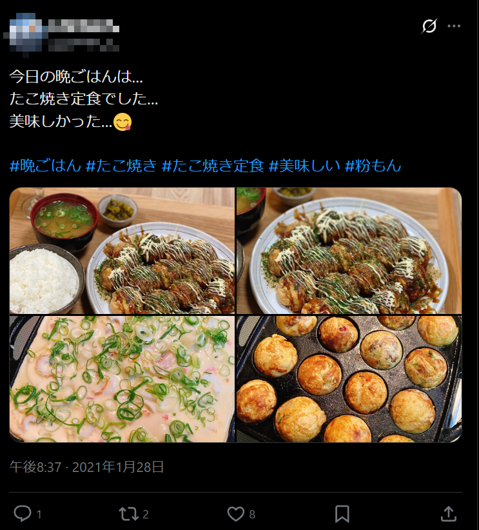Open the #晩ごはん hashtag

click(45, 166)
